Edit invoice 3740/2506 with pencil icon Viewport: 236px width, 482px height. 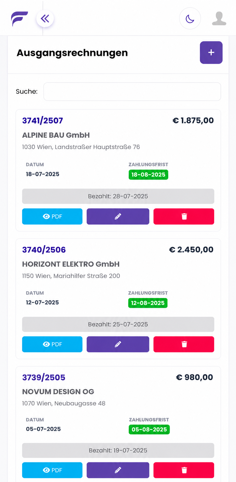tap(118, 344)
